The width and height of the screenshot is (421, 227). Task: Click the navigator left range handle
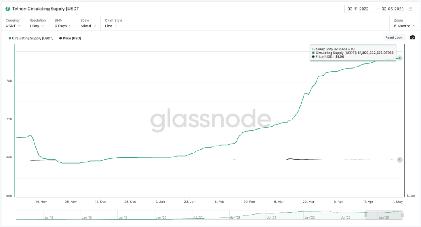pos(366,215)
